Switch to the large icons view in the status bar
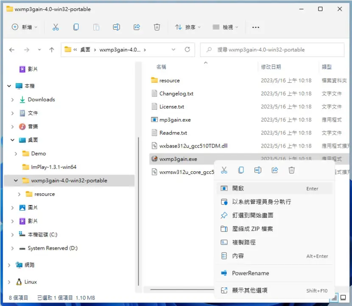352x306 pixels. pyautogui.click(x=343, y=298)
